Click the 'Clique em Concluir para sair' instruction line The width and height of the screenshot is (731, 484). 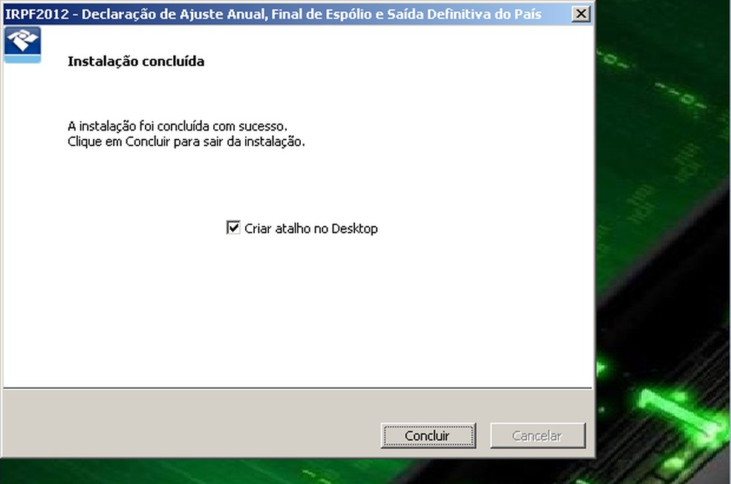pos(186,142)
